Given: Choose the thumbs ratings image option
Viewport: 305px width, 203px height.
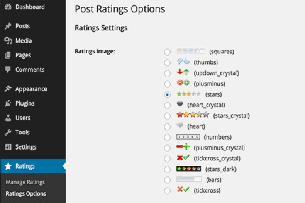Looking at the screenshot, I should (167, 63).
